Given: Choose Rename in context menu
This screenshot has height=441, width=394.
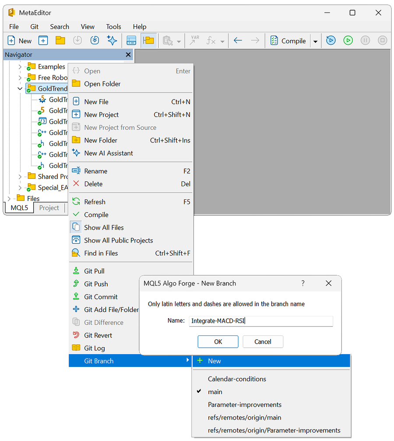Looking at the screenshot, I should click(131, 171).
